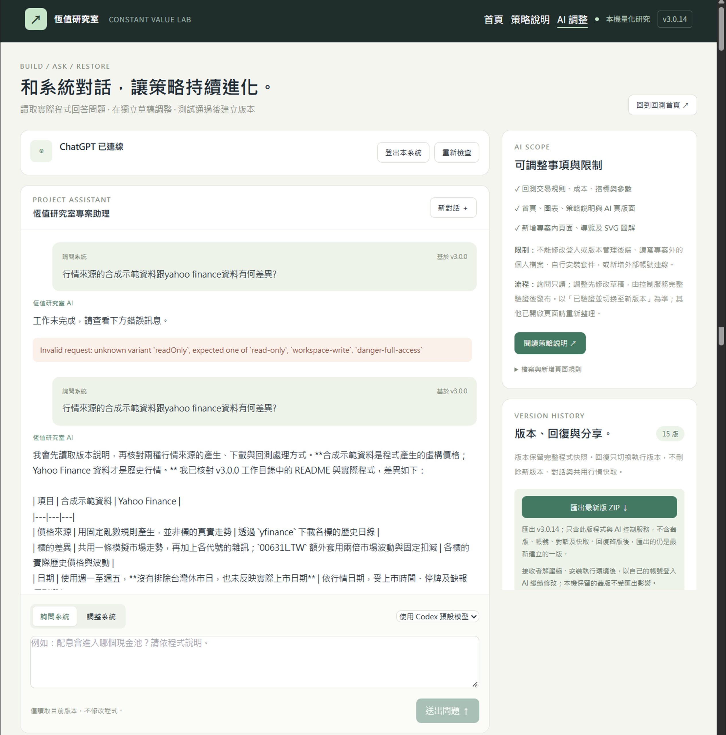This screenshot has width=726, height=735.
Task: Click 回到回測首頁 button
Action: click(662, 105)
